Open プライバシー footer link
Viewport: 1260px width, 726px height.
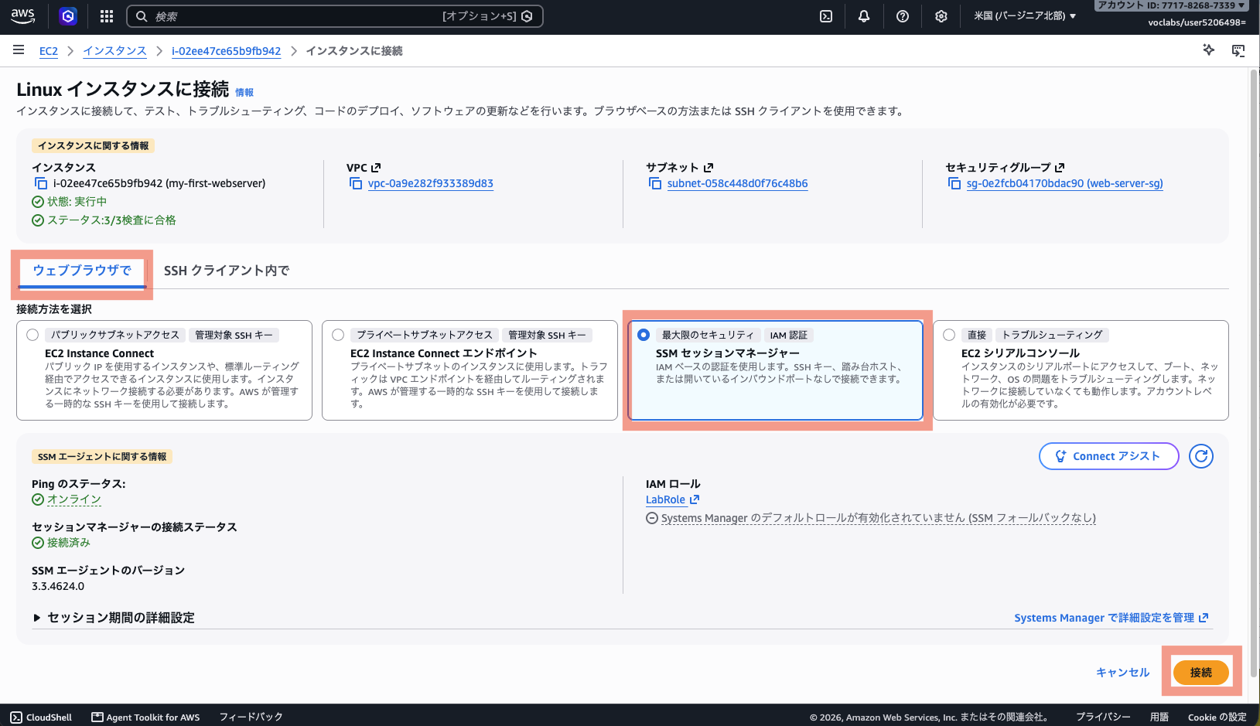pos(1103,717)
